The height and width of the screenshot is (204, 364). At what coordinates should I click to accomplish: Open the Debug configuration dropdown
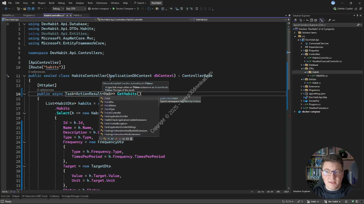58,8
